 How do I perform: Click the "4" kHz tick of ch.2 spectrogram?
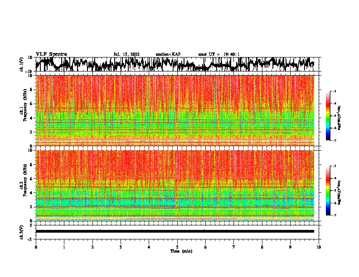31,193
